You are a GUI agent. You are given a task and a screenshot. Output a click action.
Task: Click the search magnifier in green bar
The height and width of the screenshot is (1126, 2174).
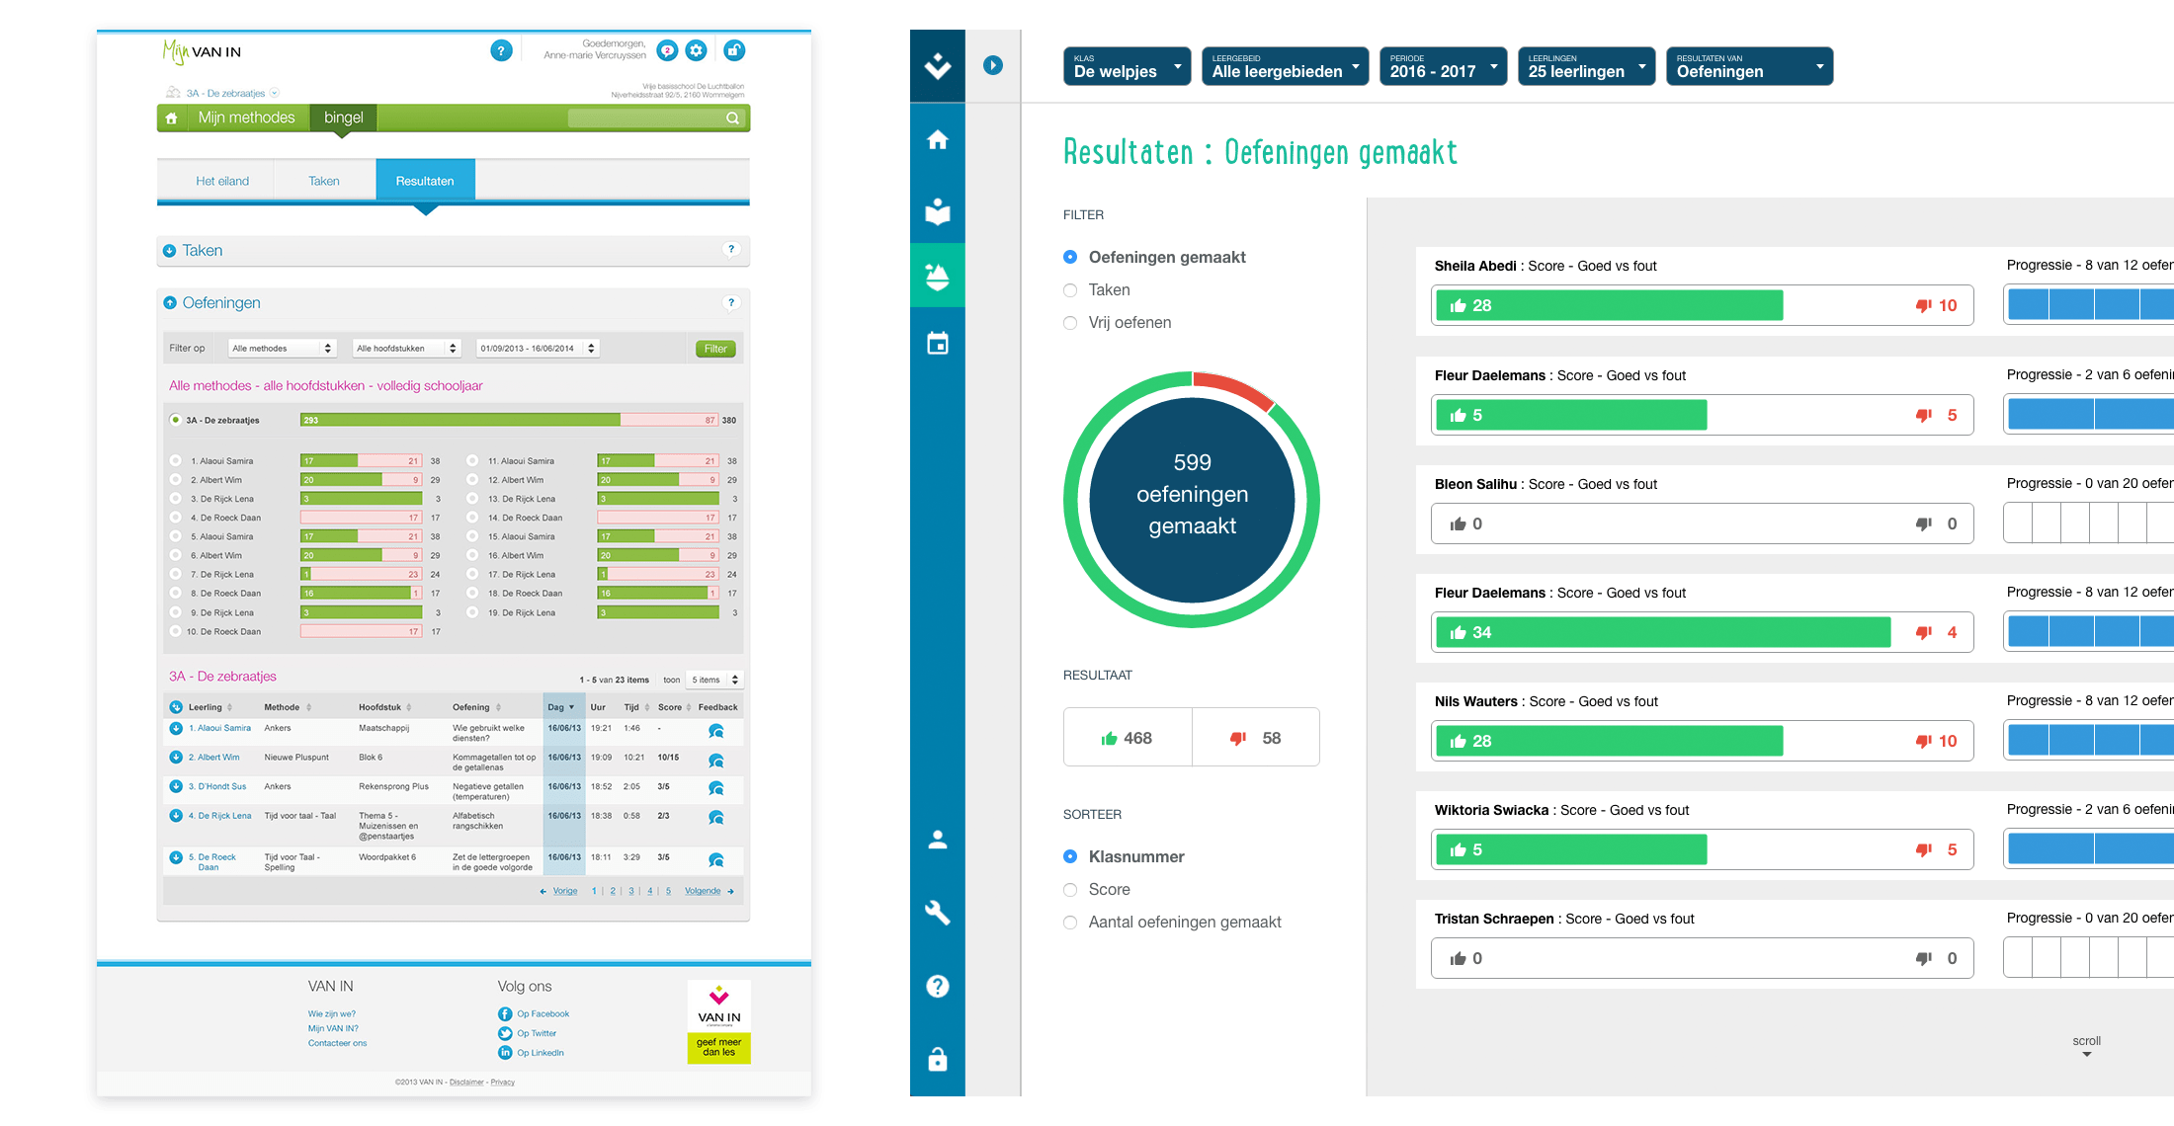(732, 118)
